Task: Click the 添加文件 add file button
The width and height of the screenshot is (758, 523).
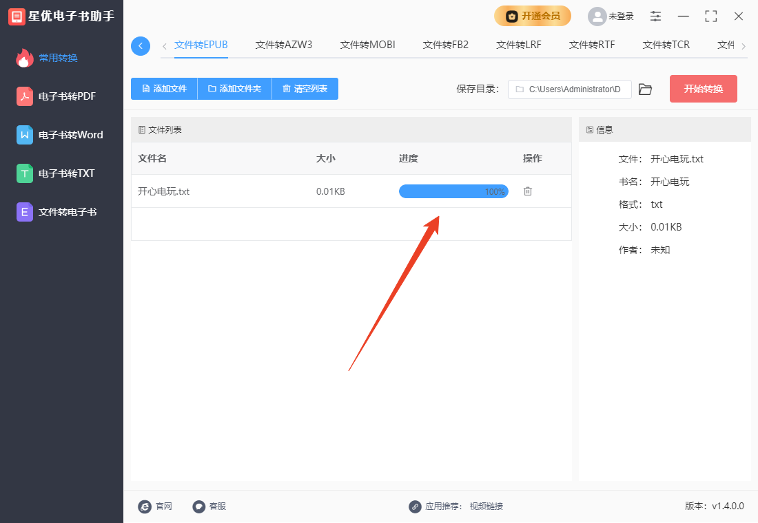Action: (164, 89)
